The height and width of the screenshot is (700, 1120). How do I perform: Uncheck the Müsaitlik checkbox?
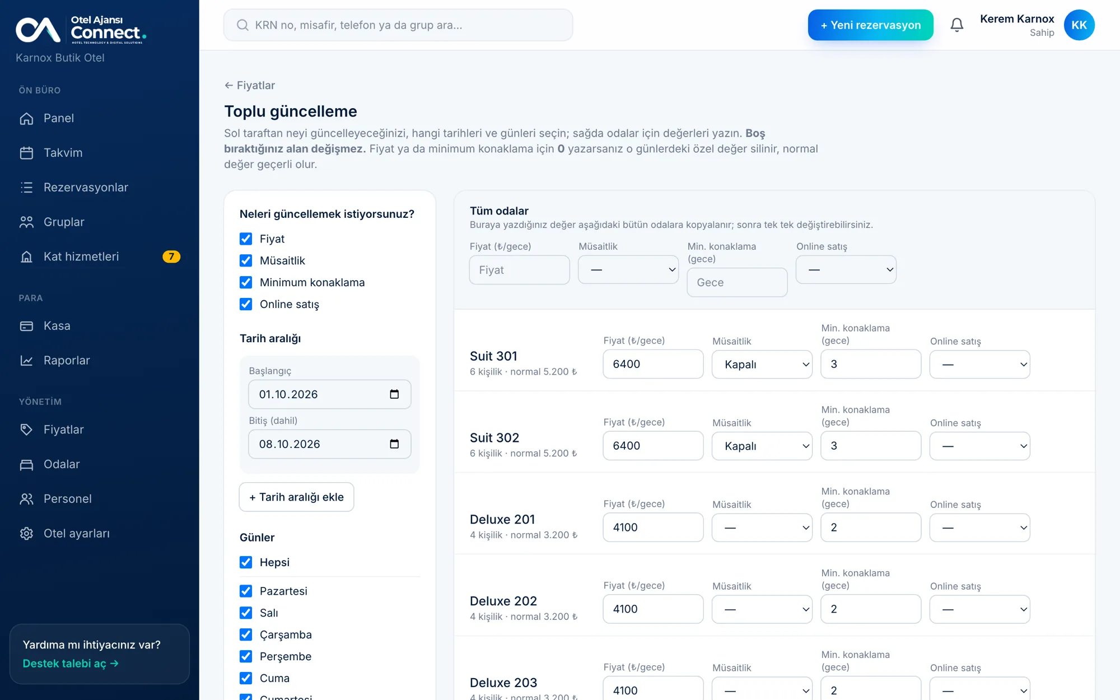tap(246, 261)
